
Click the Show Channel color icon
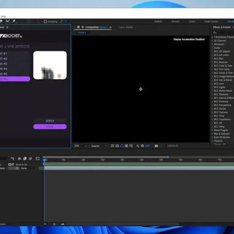point(138,146)
